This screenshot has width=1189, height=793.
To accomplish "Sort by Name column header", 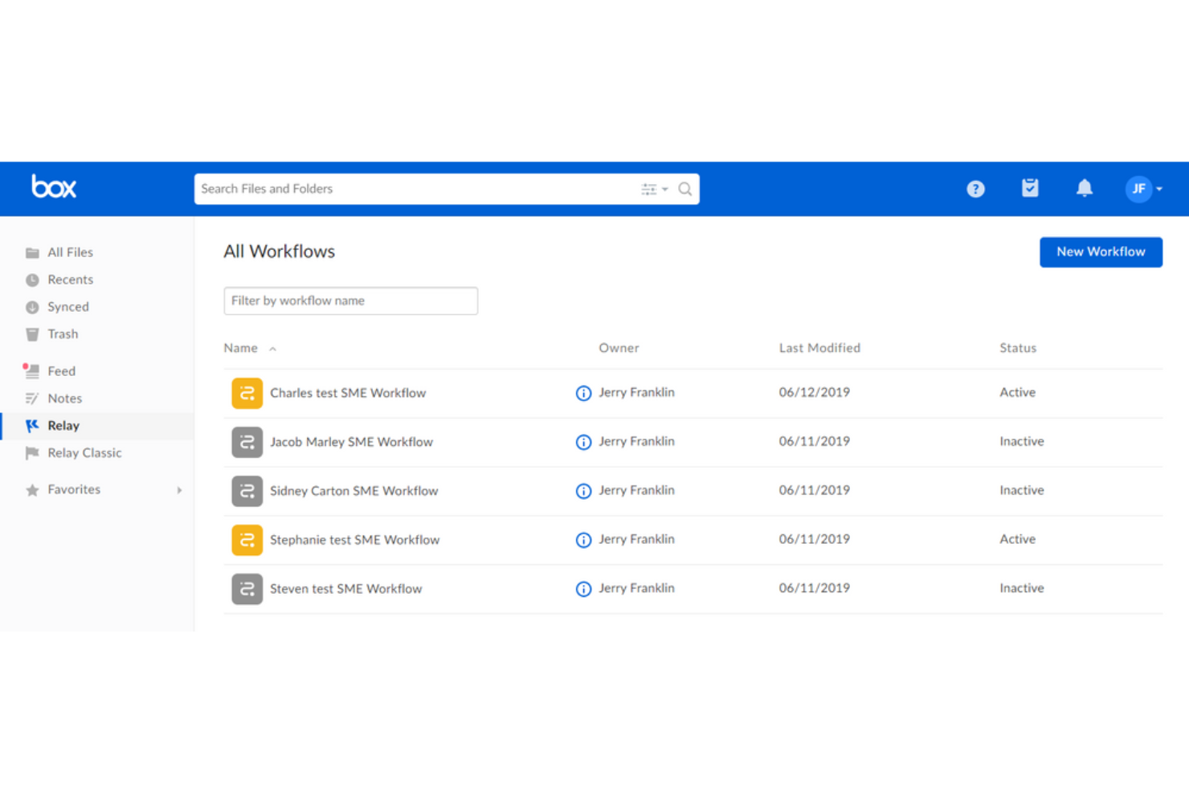I will click(x=240, y=348).
